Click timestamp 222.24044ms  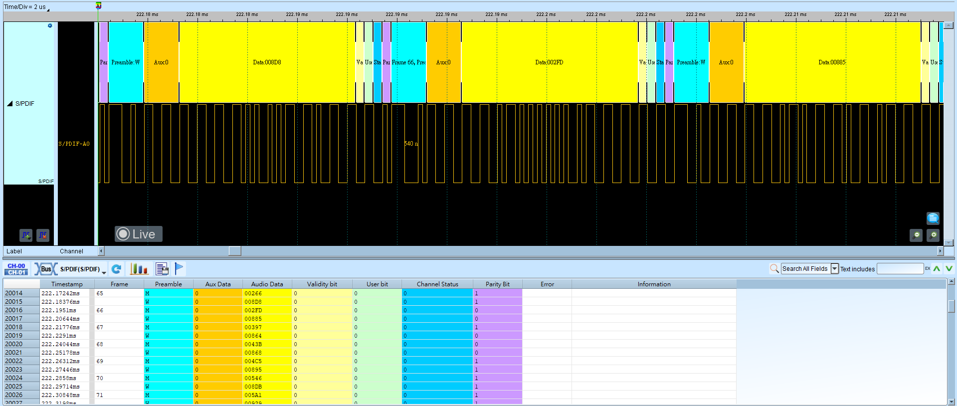click(60, 344)
